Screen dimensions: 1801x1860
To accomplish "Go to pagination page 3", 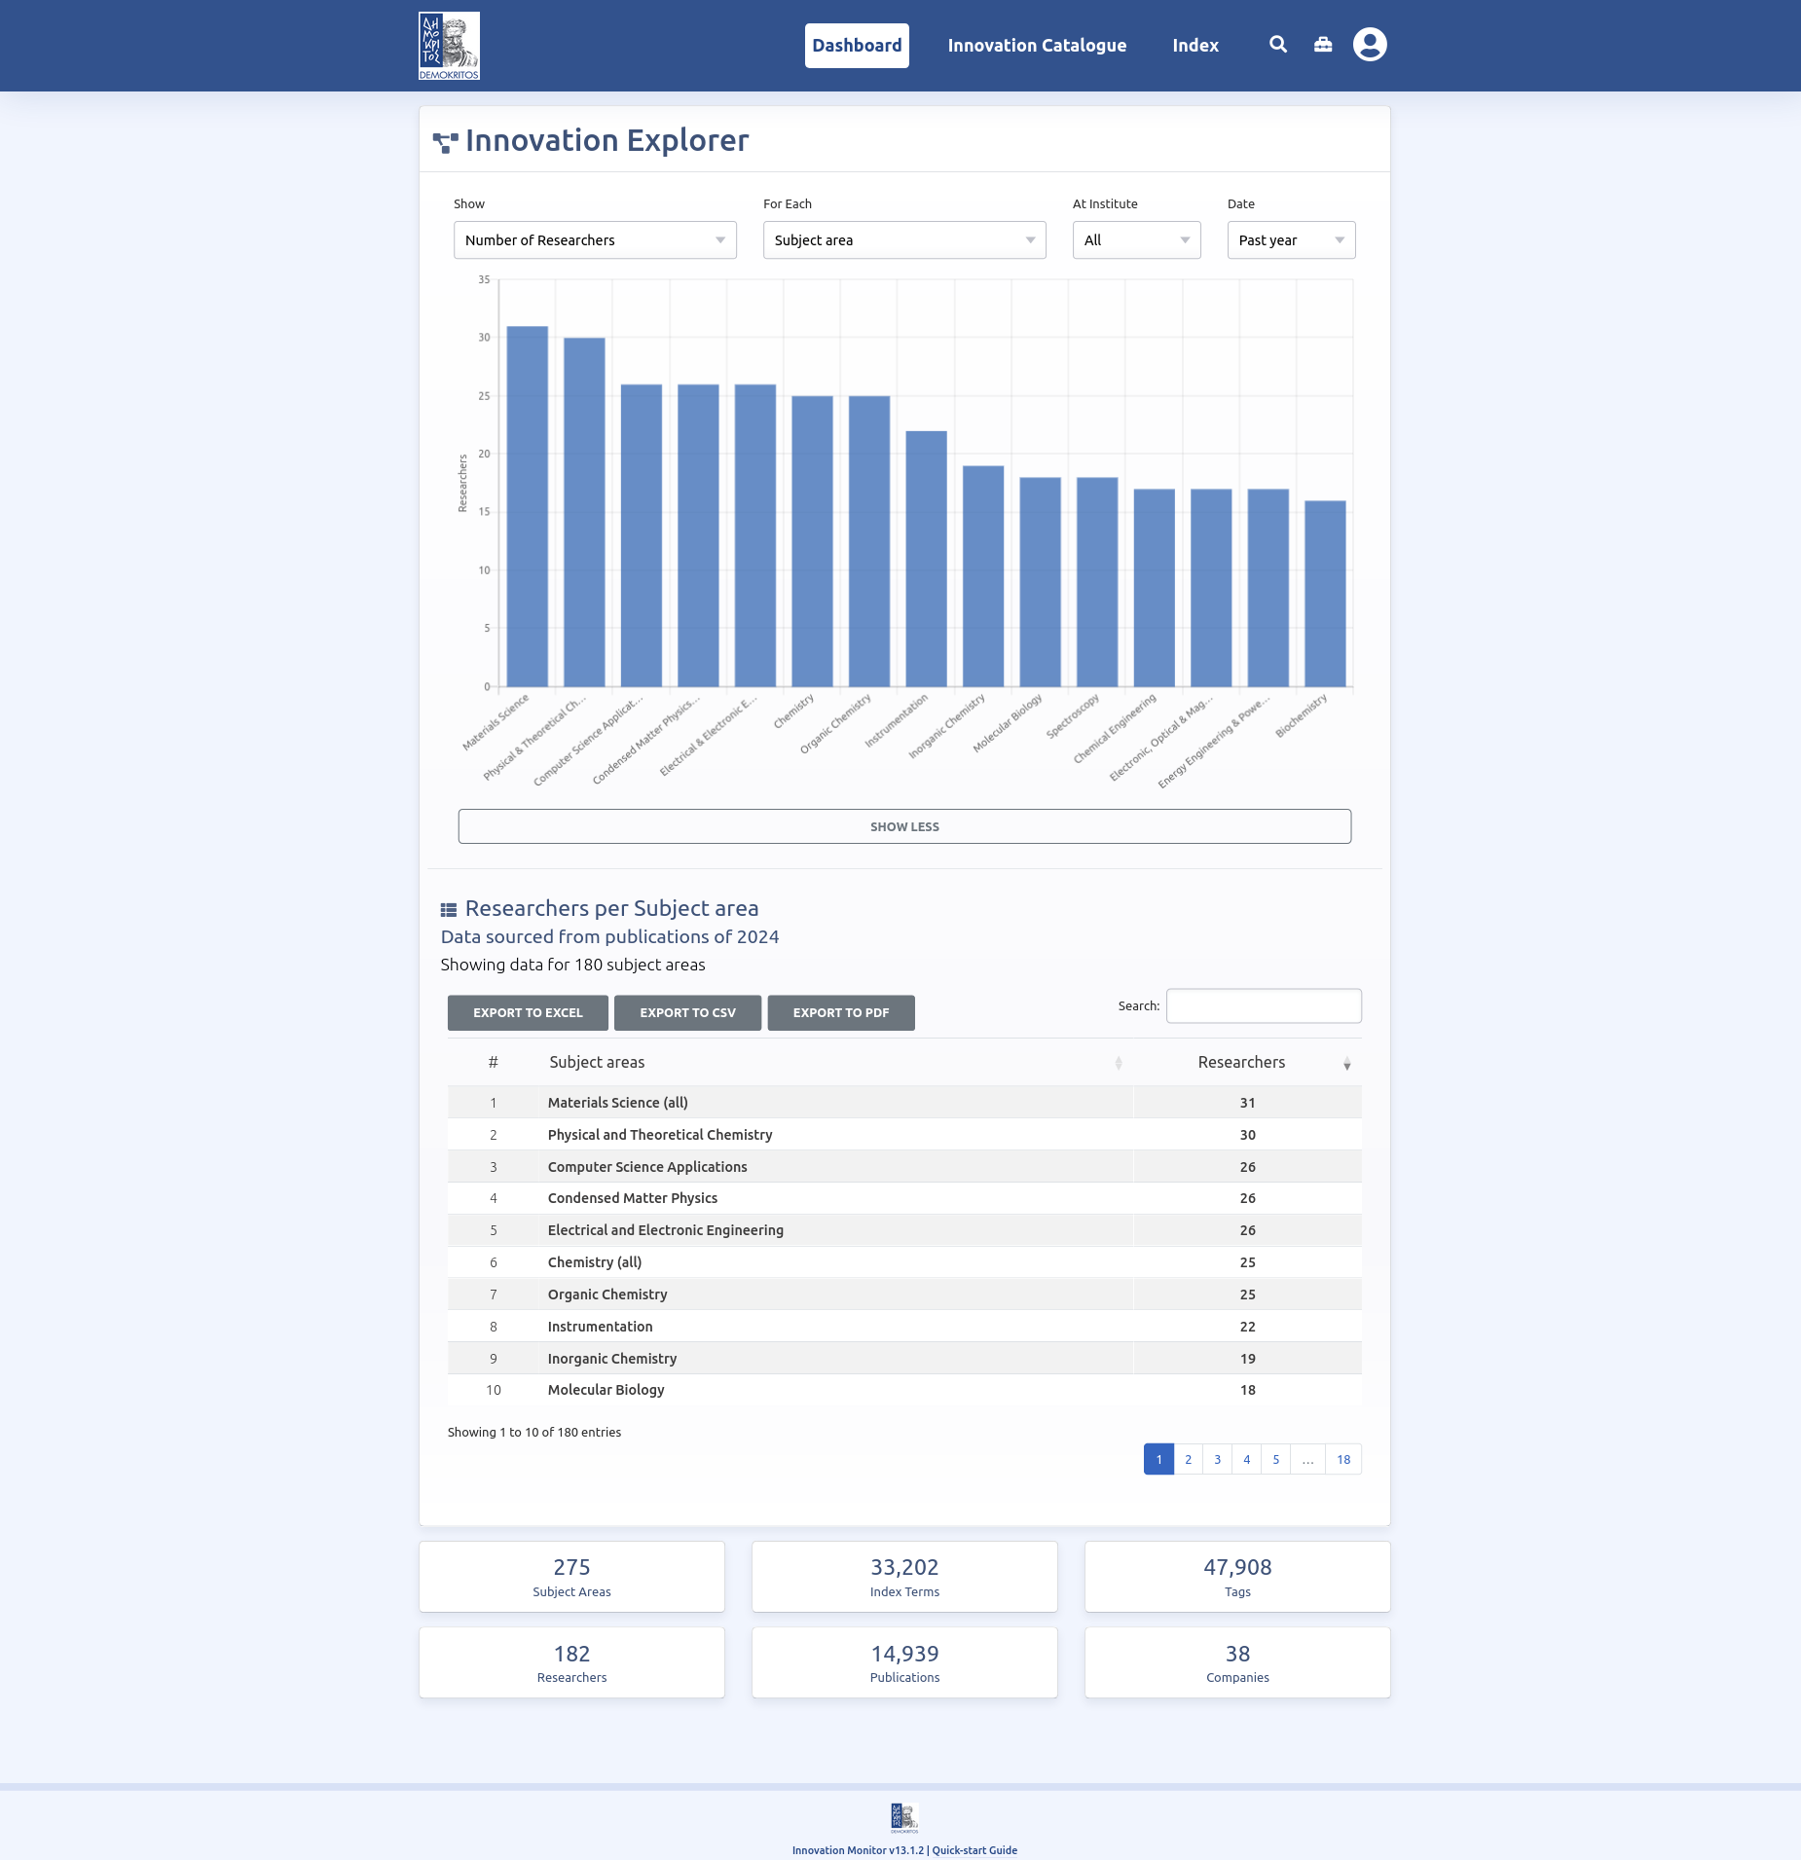I will (x=1217, y=1459).
